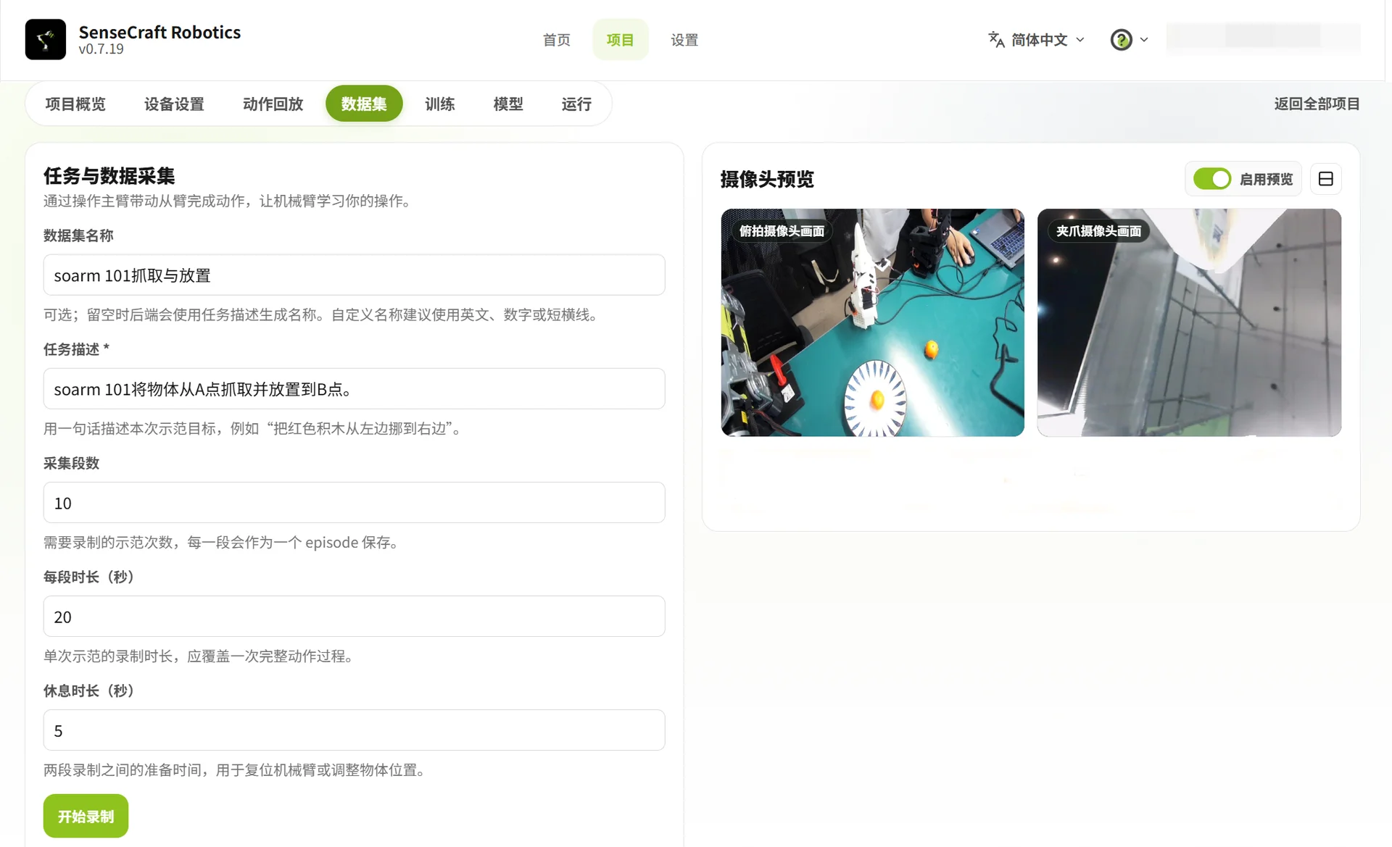The image size is (1392, 847).
Task: Click the camera preview layout switch icon
Action: pos(1325,179)
